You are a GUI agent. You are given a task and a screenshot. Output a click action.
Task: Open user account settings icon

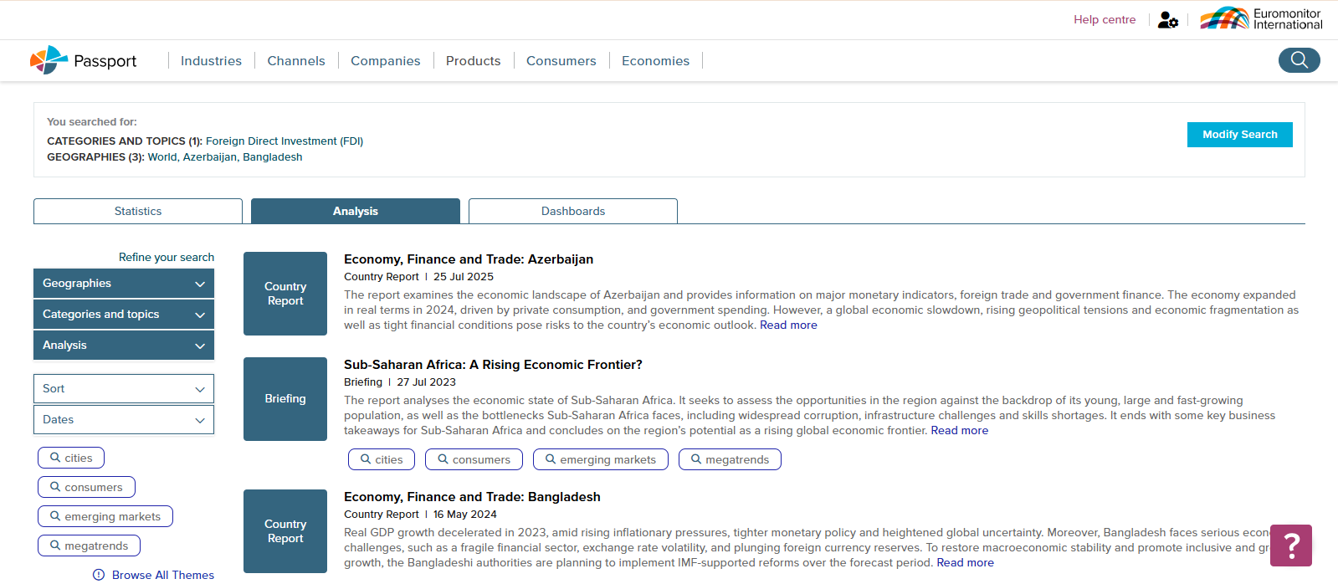[1167, 20]
